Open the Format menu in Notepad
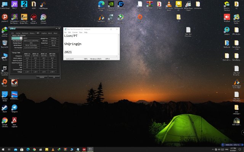This screenshot has height=152, width=244. [x=75, y=32]
